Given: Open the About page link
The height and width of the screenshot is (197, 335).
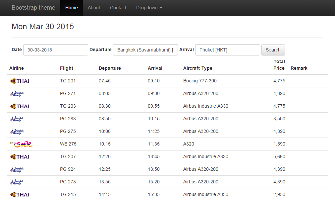Looking at the screenshot, I should pos(94,8).
